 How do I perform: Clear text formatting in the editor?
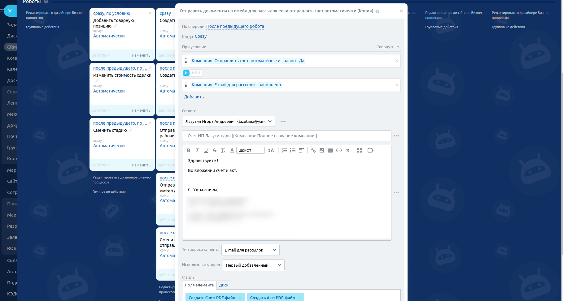pyautogui.click(x=223, y=150)
